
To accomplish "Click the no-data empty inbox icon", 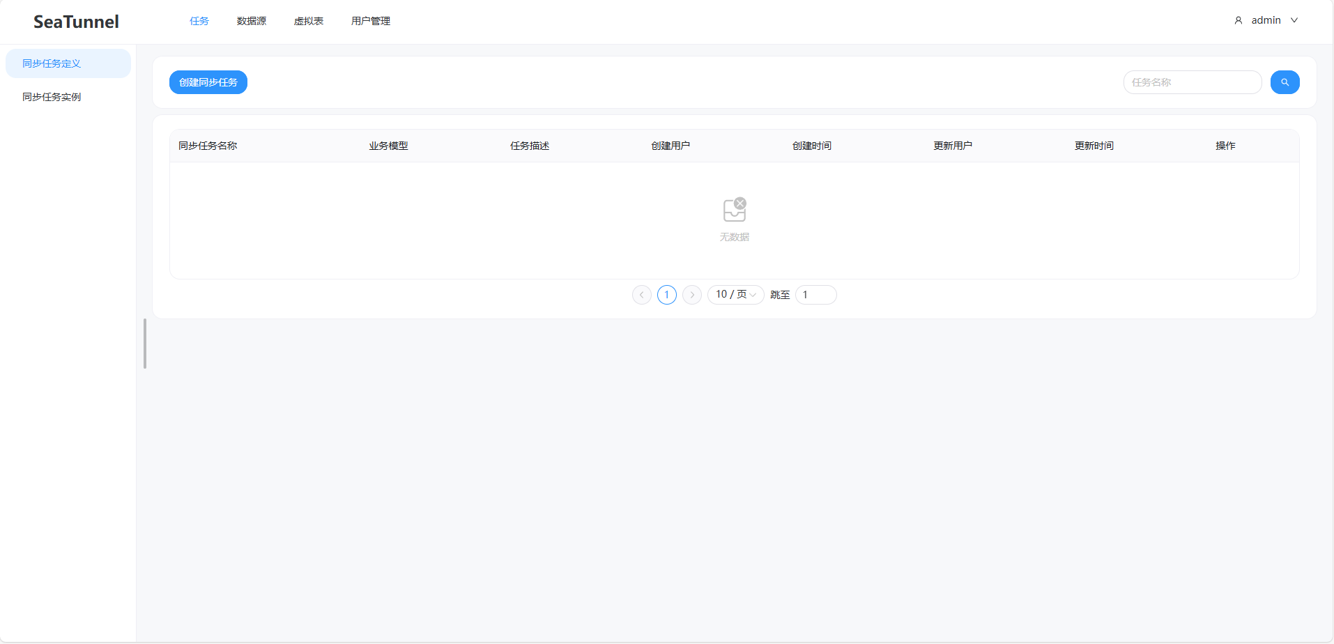I will 735,209.
